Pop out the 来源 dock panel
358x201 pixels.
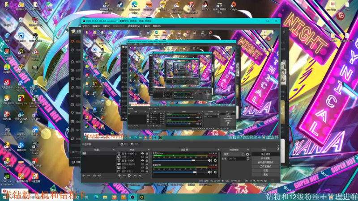pos(149,150)
